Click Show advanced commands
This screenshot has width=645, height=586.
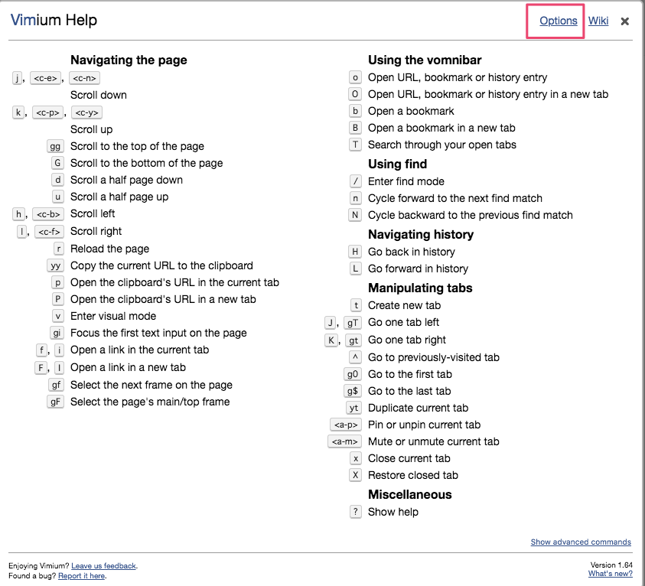pos(581,542)
